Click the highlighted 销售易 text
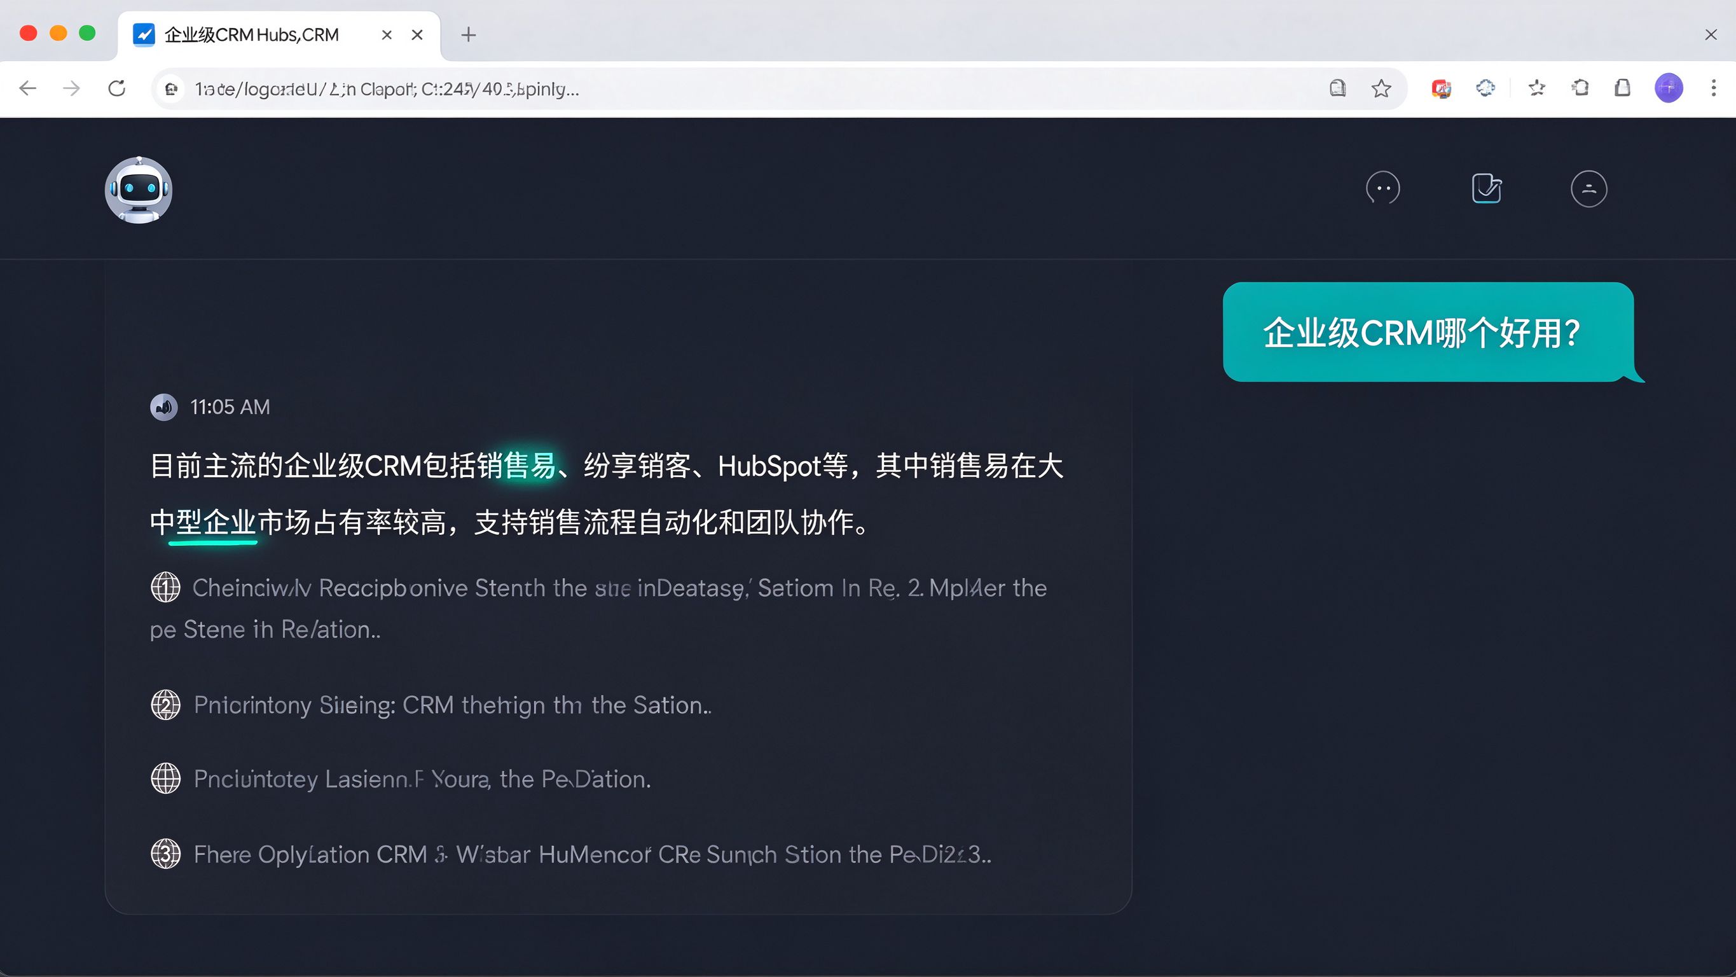Image resolution: width=1736 pixels, height=977 pixels. click(x=516, y=466)
